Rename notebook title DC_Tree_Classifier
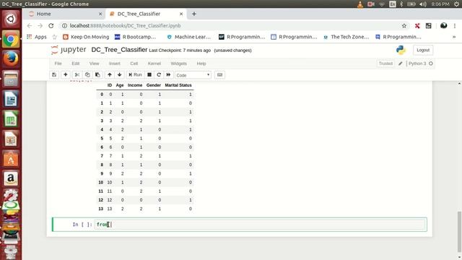This screenshot has width=462, height=260. coord(119,50)
